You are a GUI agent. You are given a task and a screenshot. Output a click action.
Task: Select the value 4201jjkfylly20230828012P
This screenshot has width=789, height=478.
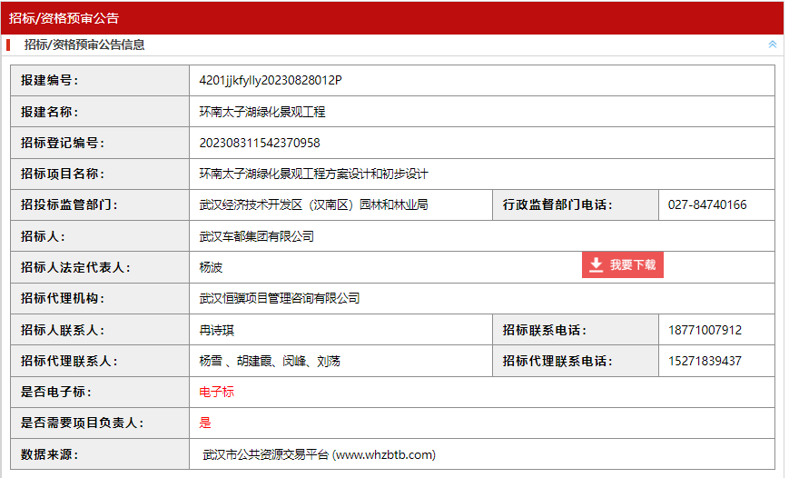point(271,80)
